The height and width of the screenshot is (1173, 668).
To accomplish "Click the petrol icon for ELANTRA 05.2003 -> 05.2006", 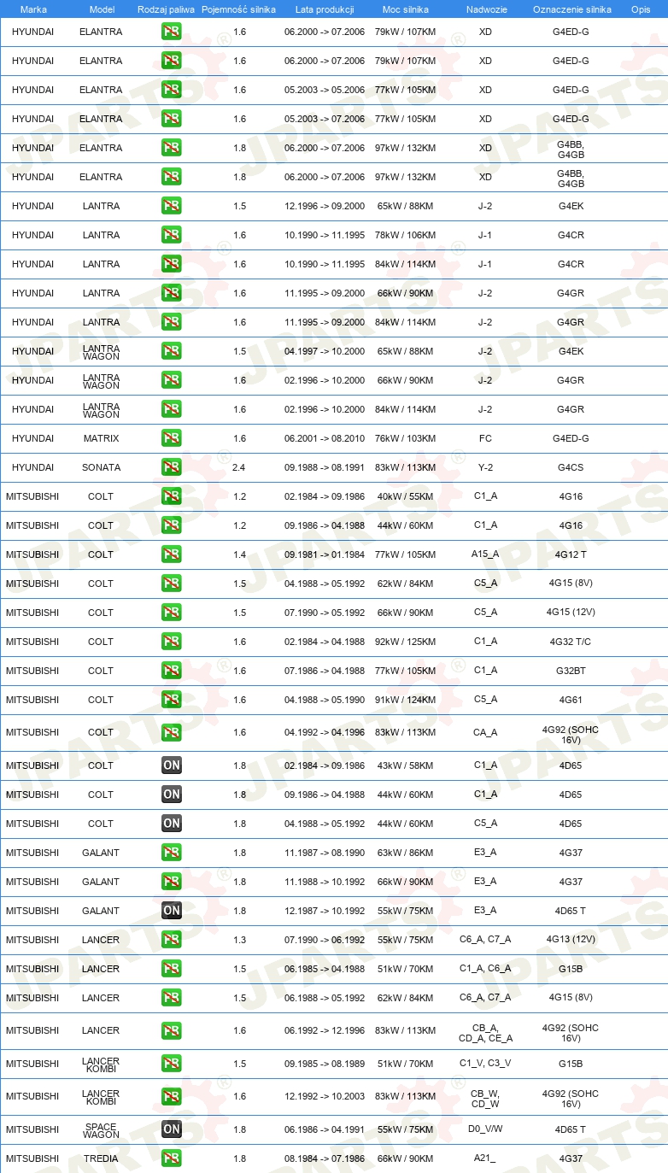I will [172, 90].
